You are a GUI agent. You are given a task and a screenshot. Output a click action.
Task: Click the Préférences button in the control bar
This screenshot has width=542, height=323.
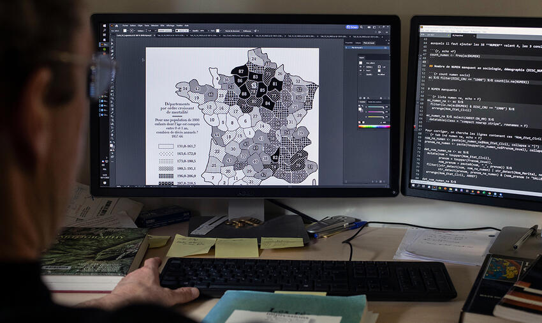click(247, 31)
